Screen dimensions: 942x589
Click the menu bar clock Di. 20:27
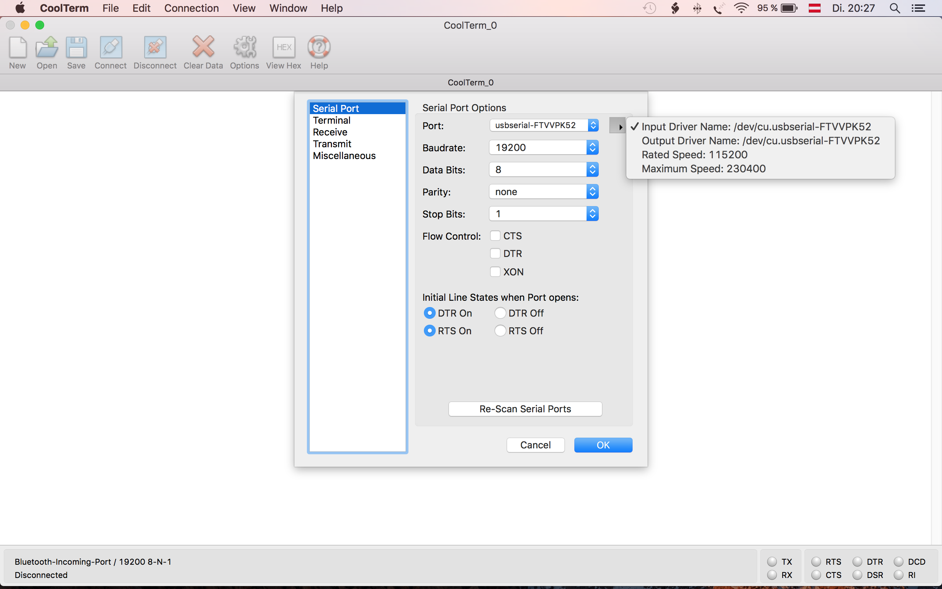[853, 8]
